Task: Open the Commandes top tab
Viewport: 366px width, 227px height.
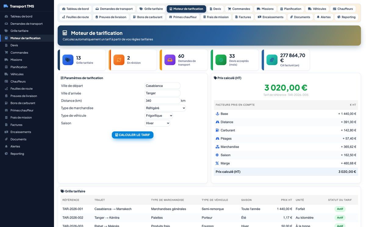Action: point(239,9)
